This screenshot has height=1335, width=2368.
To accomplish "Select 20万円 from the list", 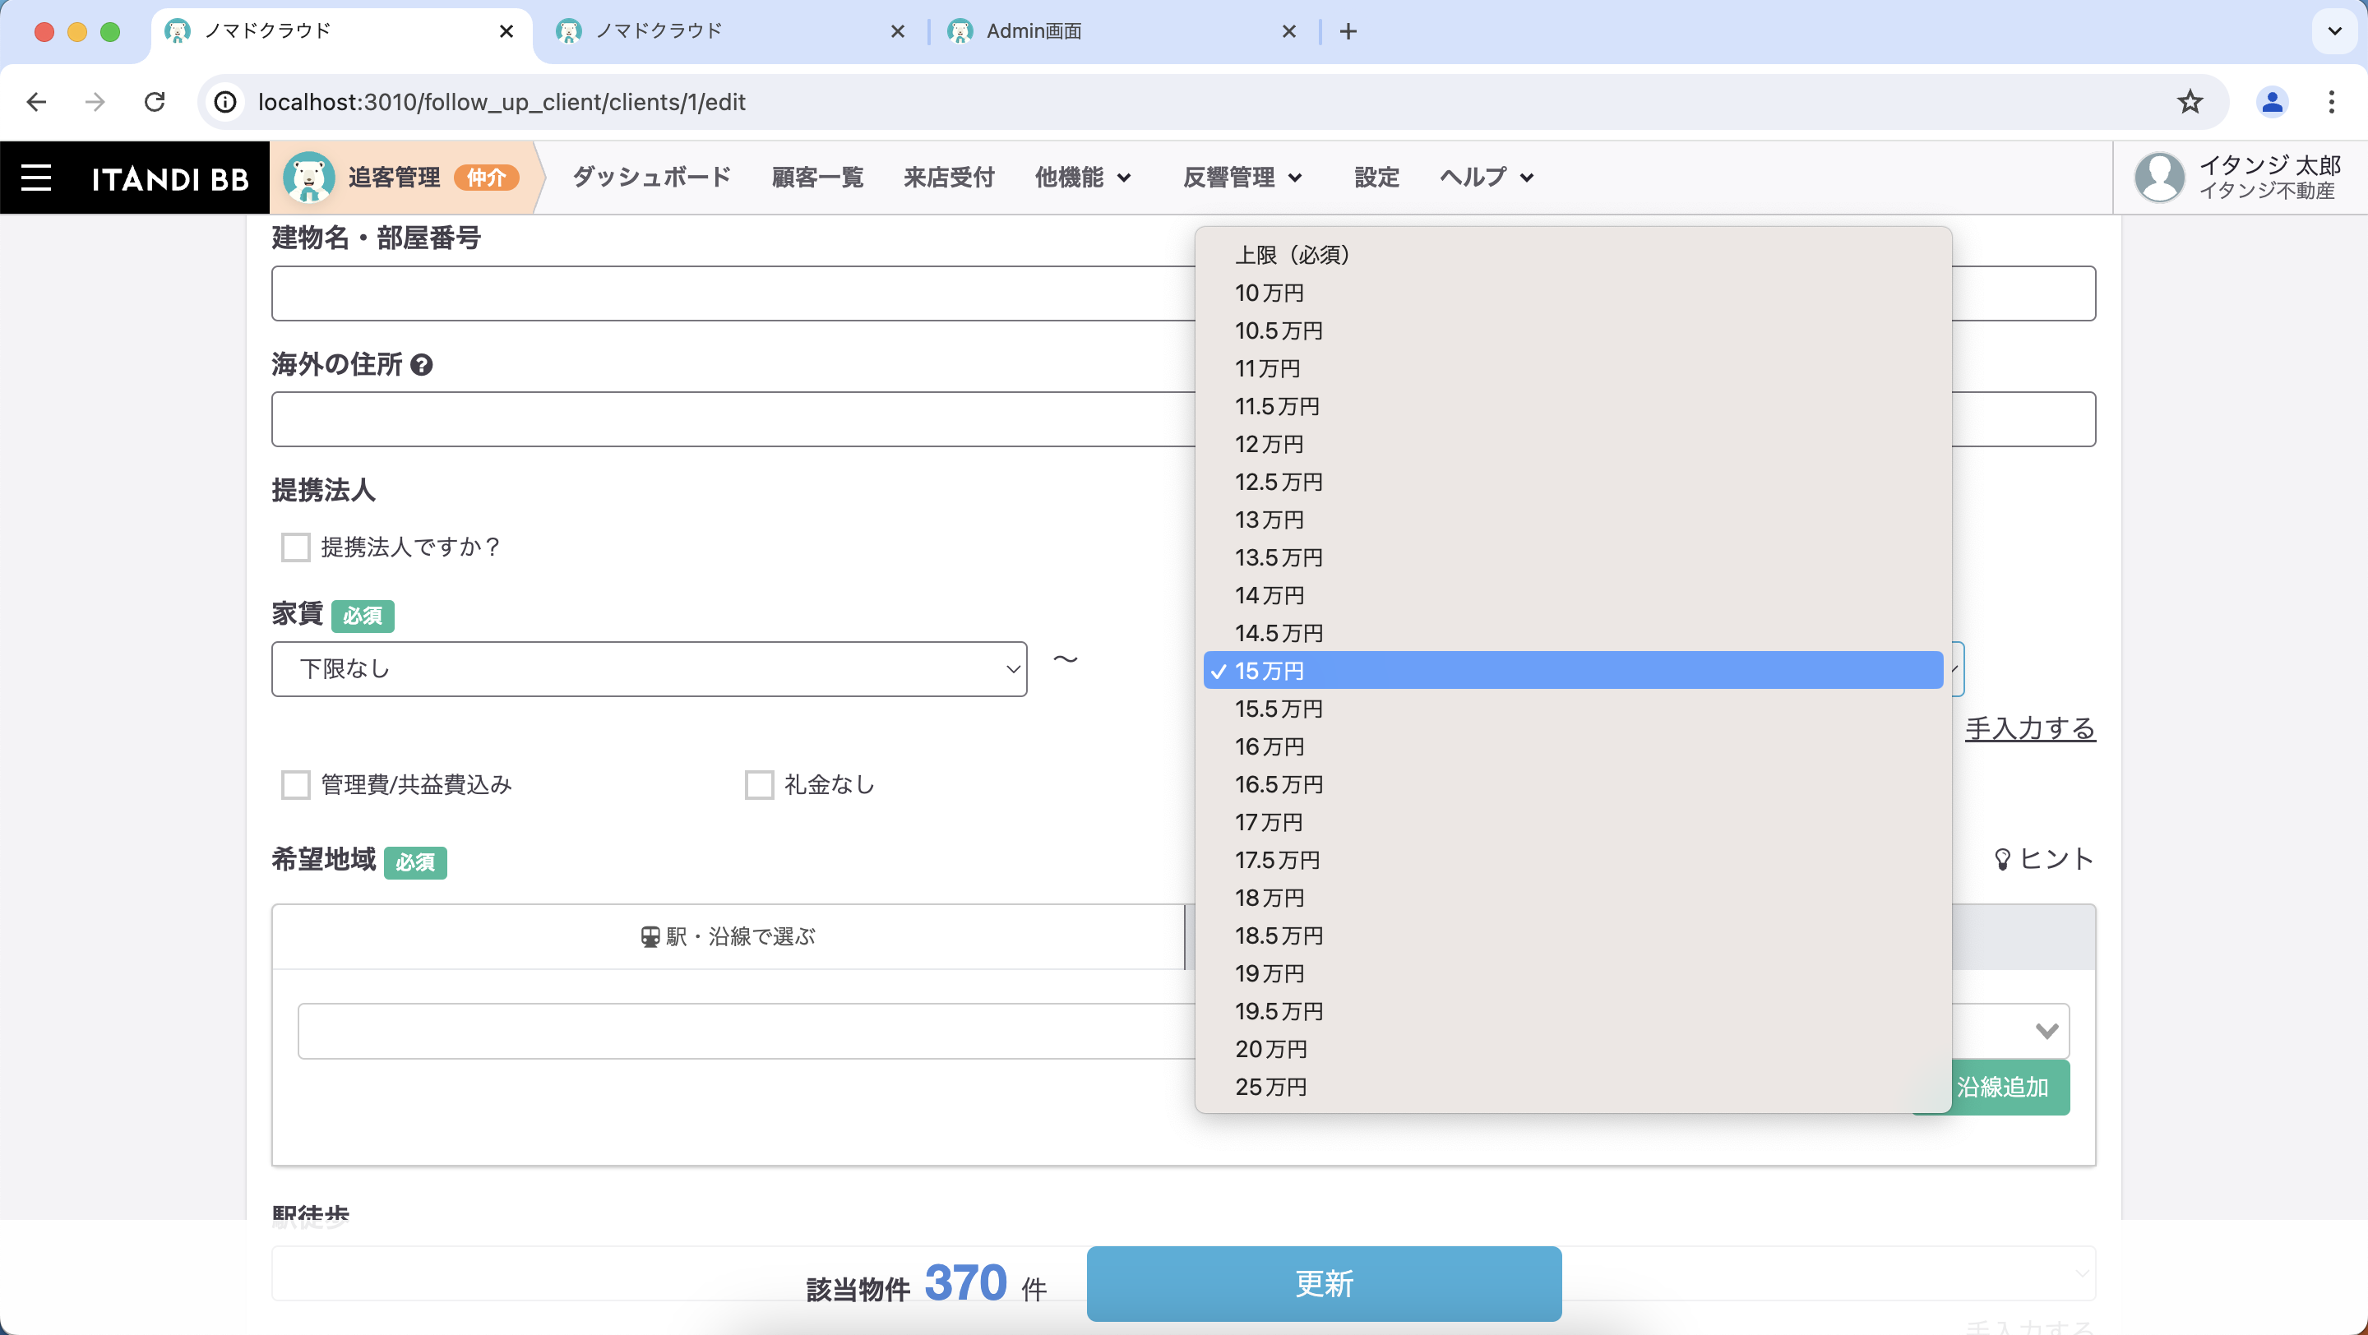I will point(1573,1048).
